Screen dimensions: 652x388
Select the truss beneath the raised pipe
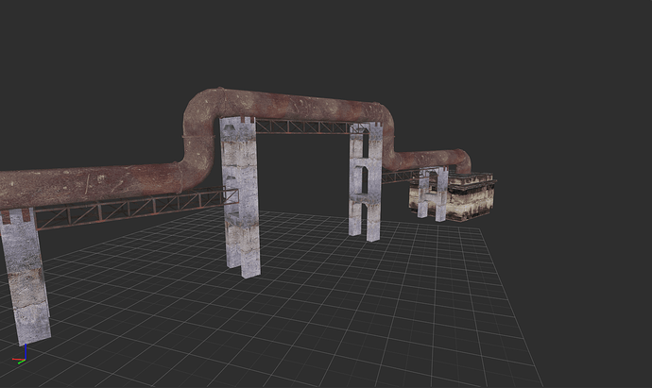tap(302, 127)
